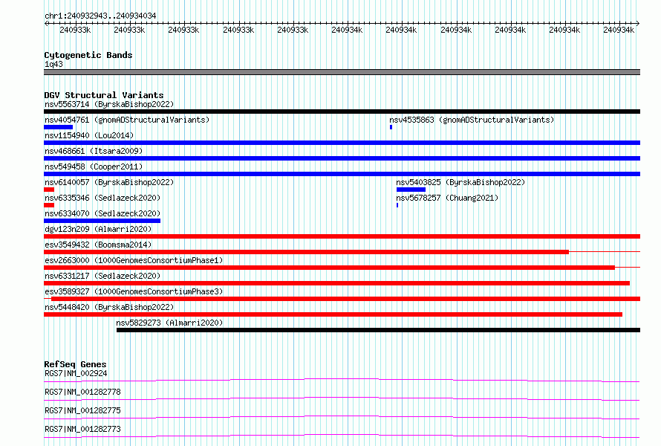Select the black nsv5563714 variant bar
This screenshot has height=446, width=661.
pos(342,111)
